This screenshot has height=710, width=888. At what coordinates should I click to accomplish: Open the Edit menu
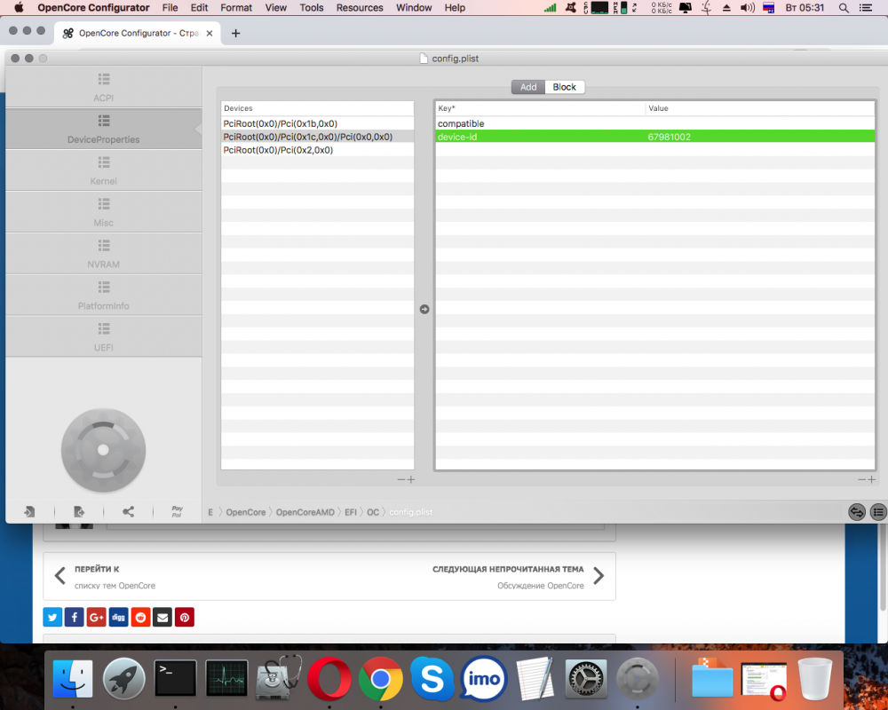pyautogui.click(x=199, y=7)
